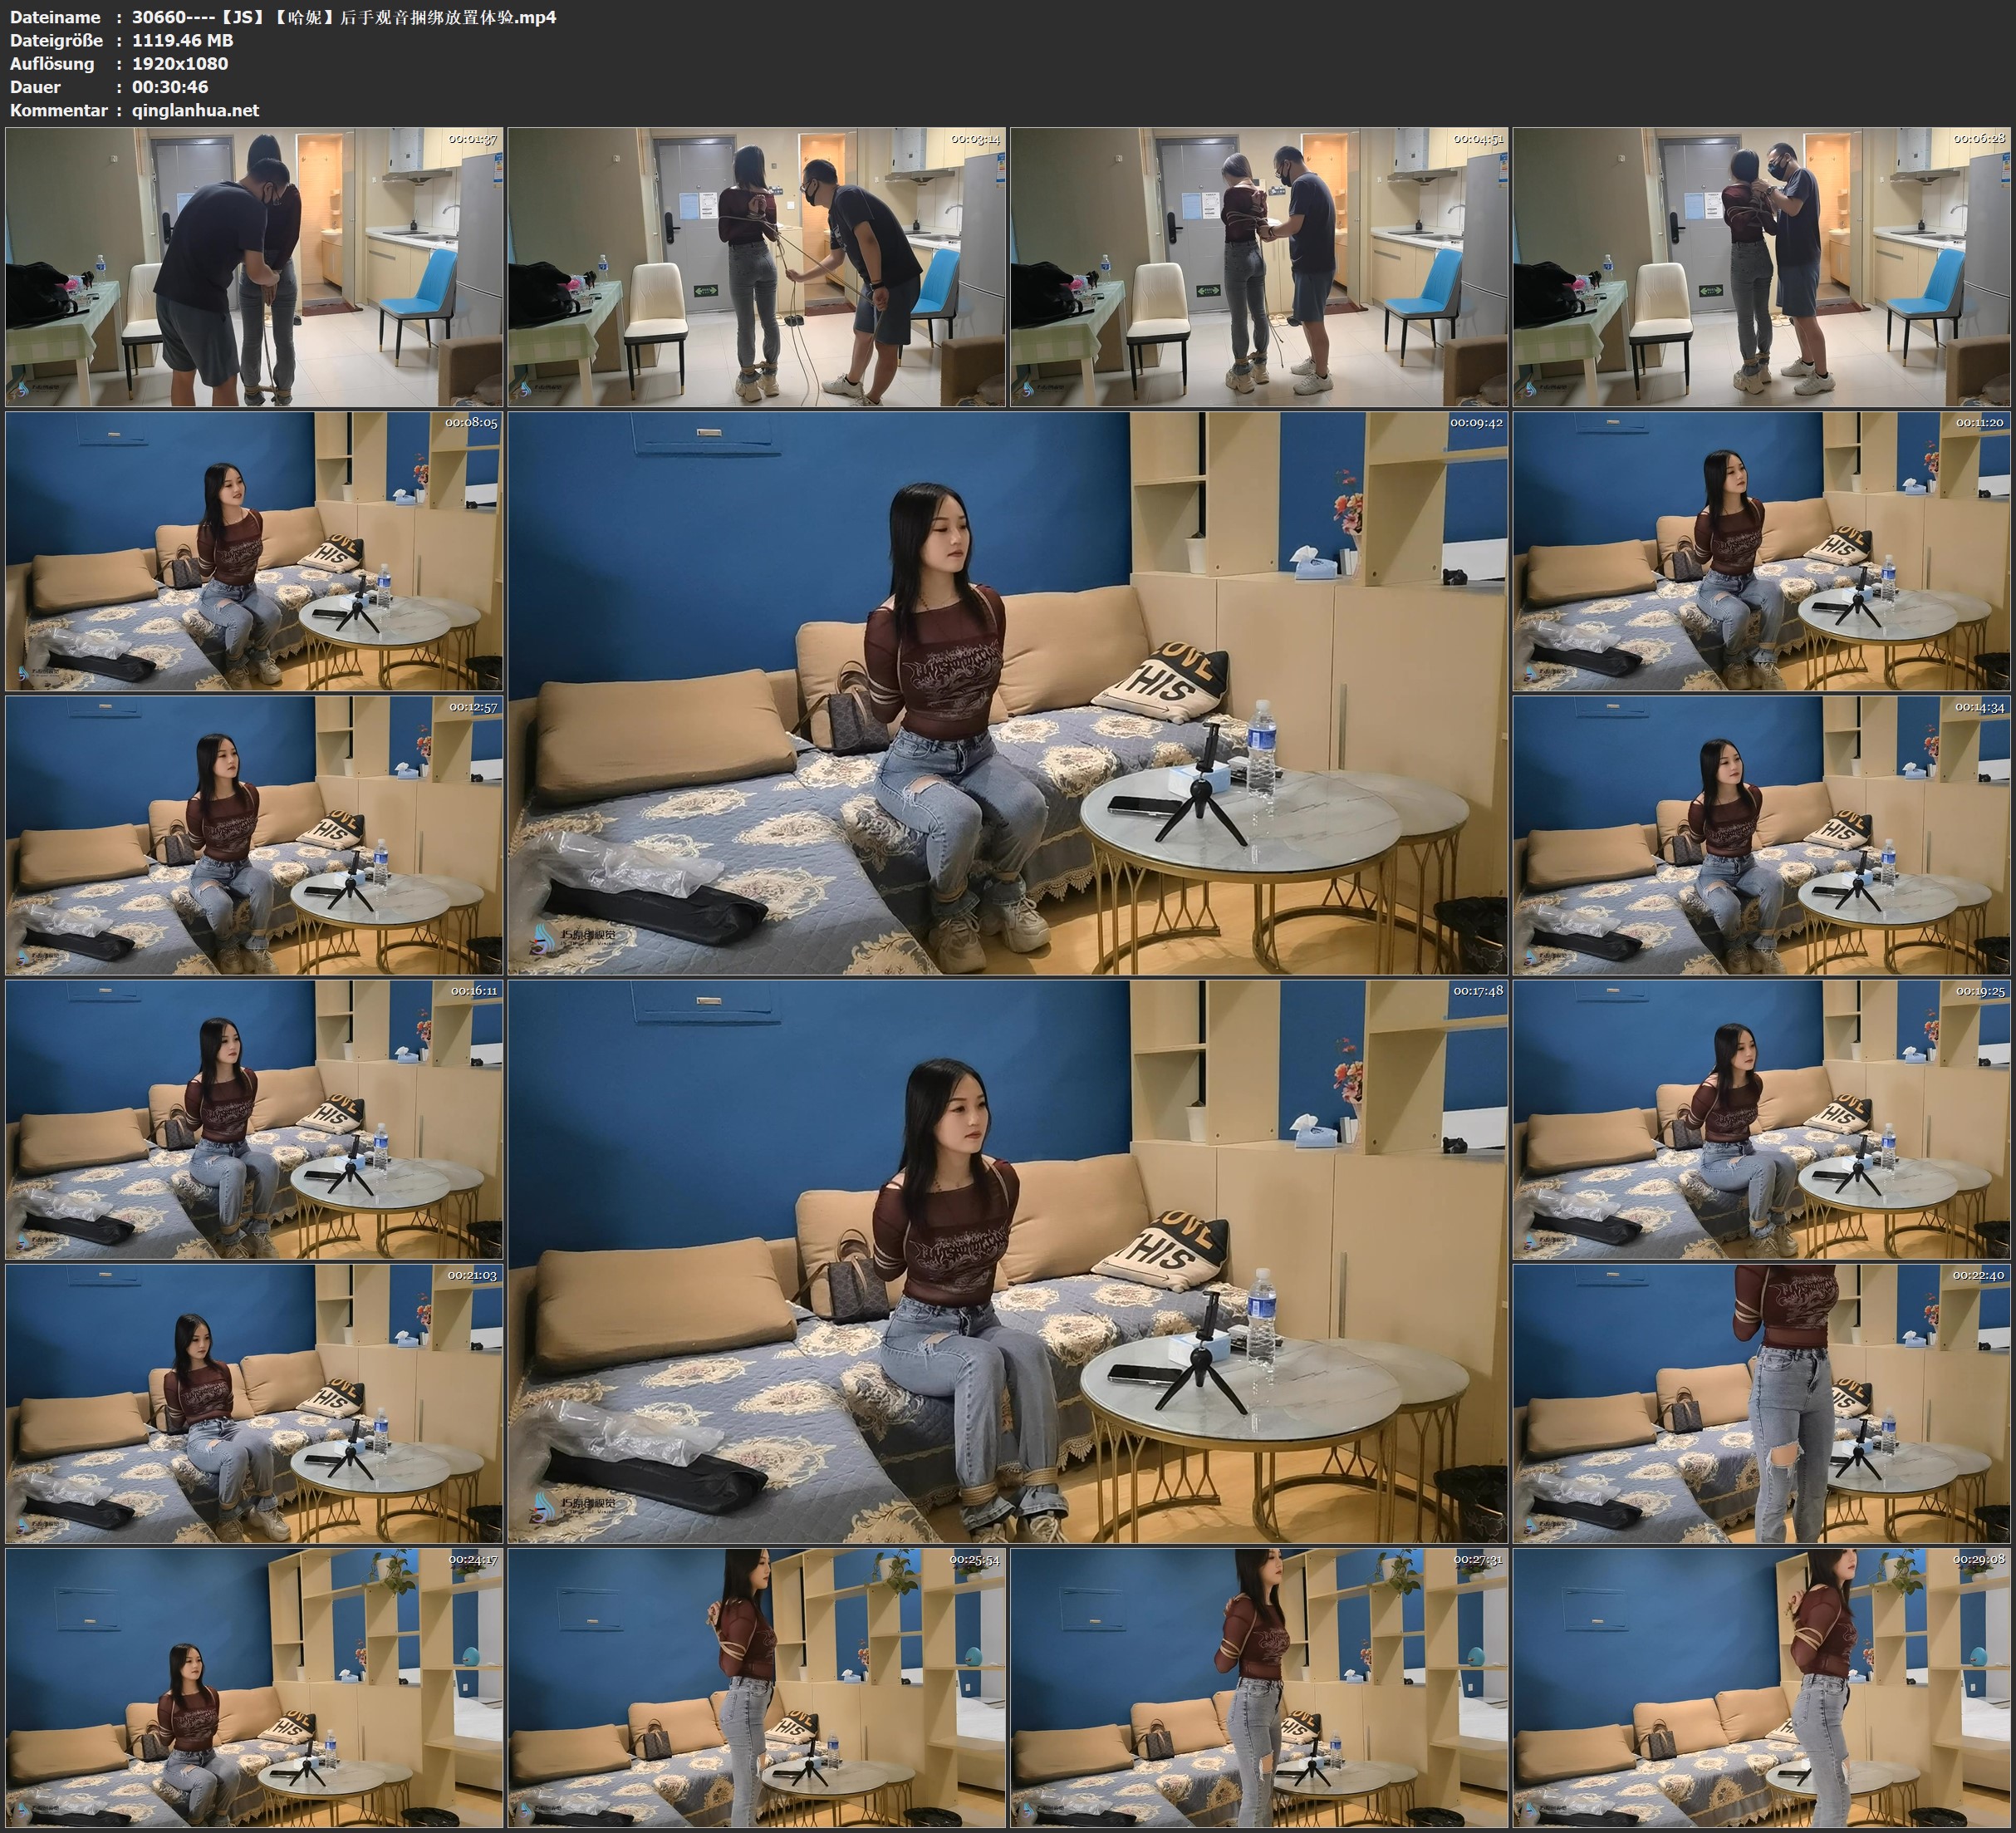Screen dimensions: 2016x1833
Task: Select the frame timestamped 00:12:57
Action: point(254,835)
